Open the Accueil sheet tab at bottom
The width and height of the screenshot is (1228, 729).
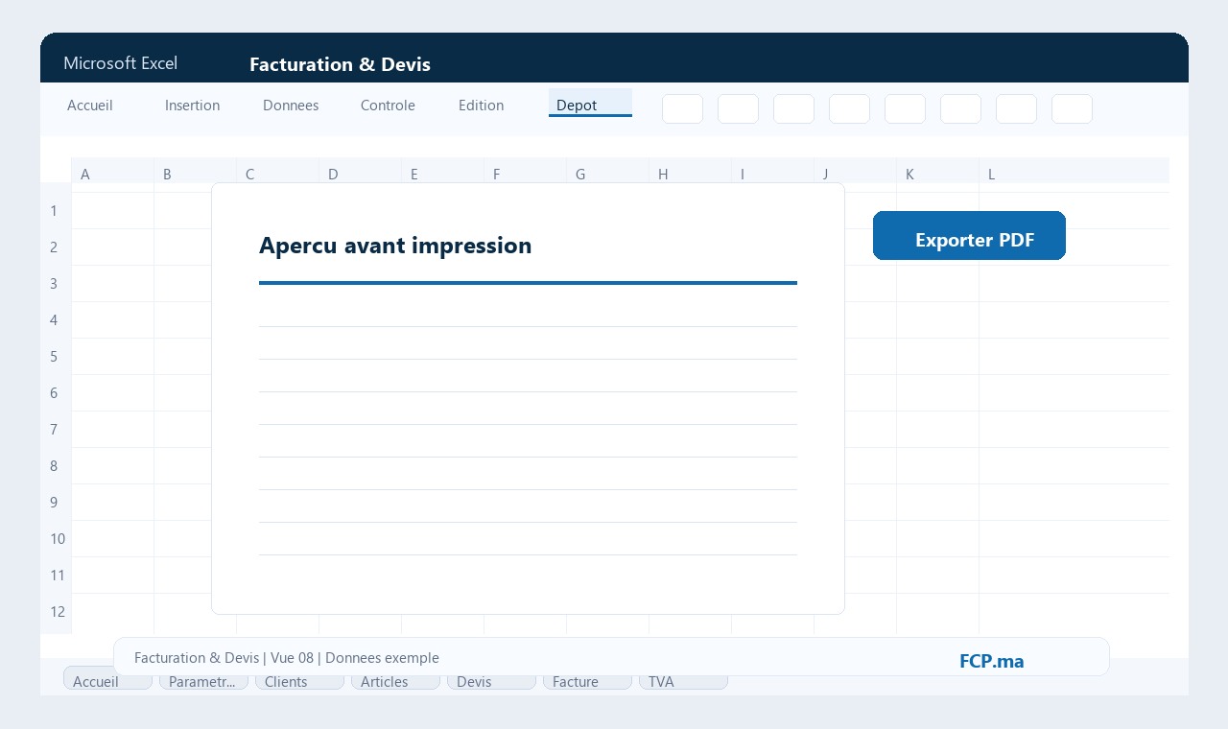tap(107, 680)
